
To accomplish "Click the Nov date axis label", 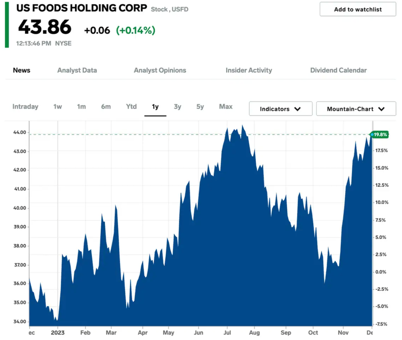I will click(343, 332).
